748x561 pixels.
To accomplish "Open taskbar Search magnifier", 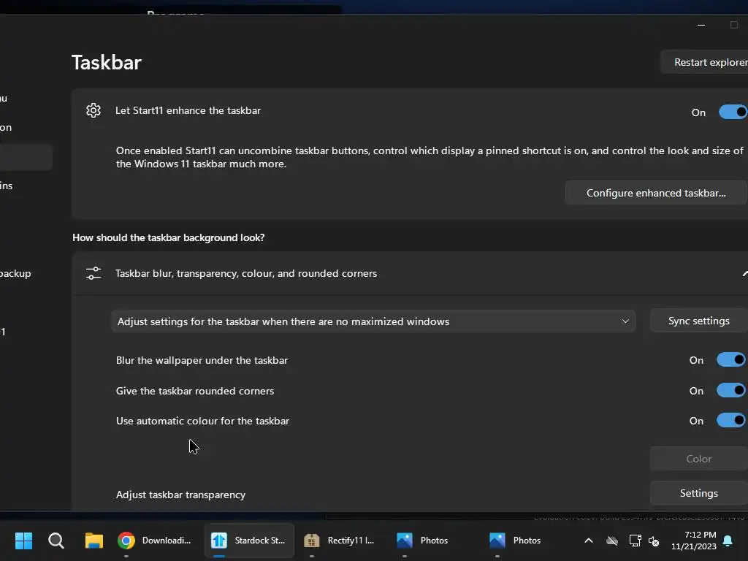I will 56,541.
